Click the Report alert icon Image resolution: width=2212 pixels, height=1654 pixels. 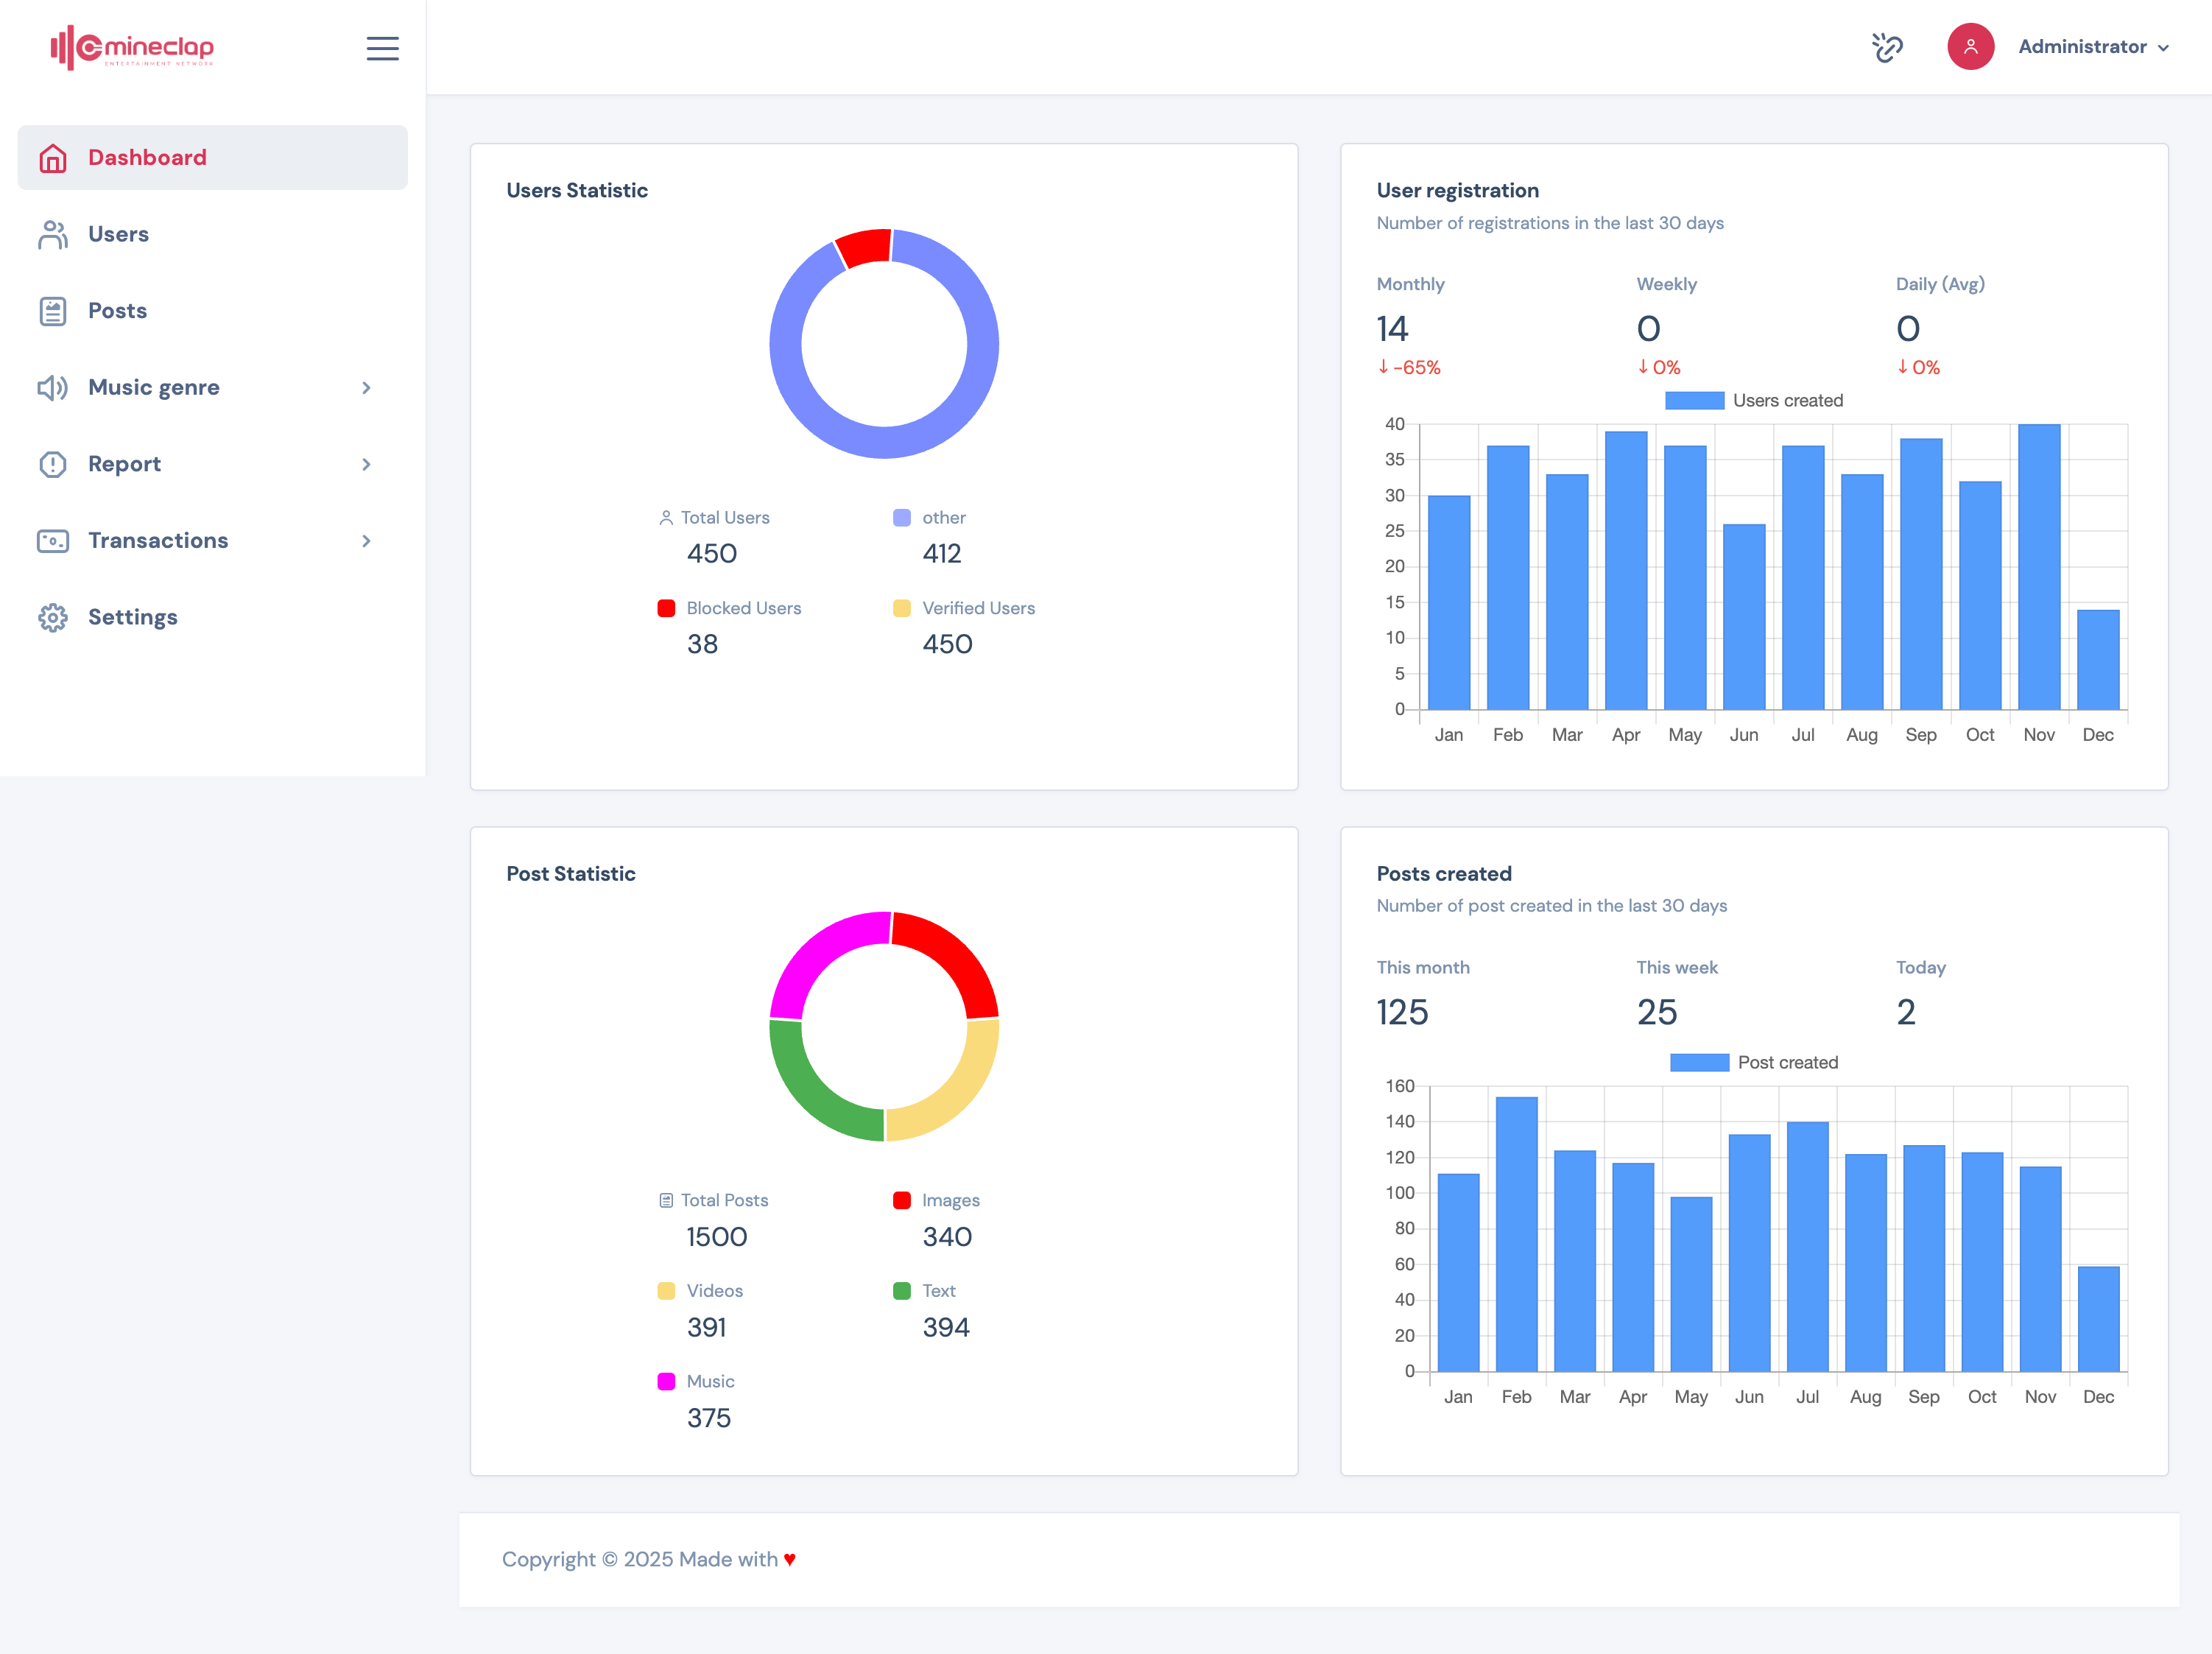coord(53,464)
